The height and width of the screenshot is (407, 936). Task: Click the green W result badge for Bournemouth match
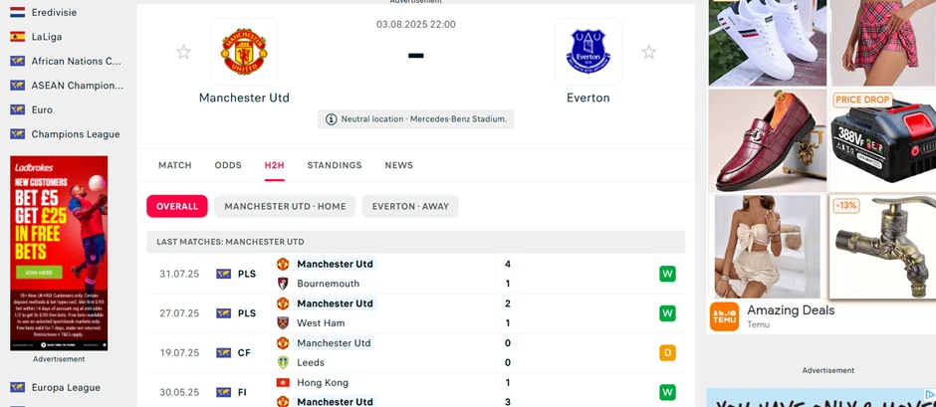pyautogui.click(x=667, y=274)
